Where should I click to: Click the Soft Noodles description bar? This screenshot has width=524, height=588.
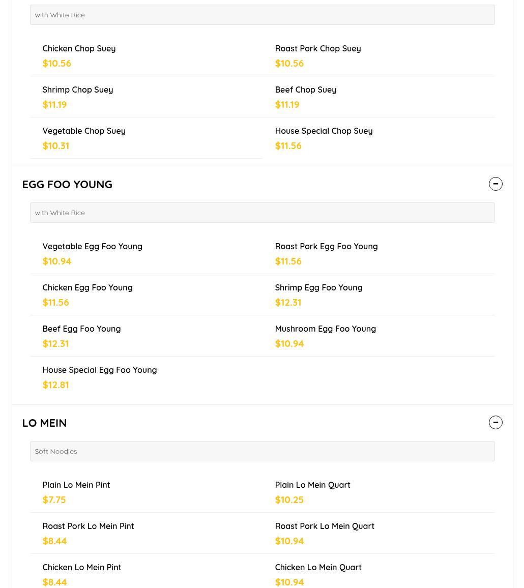[x=262, y=451]
